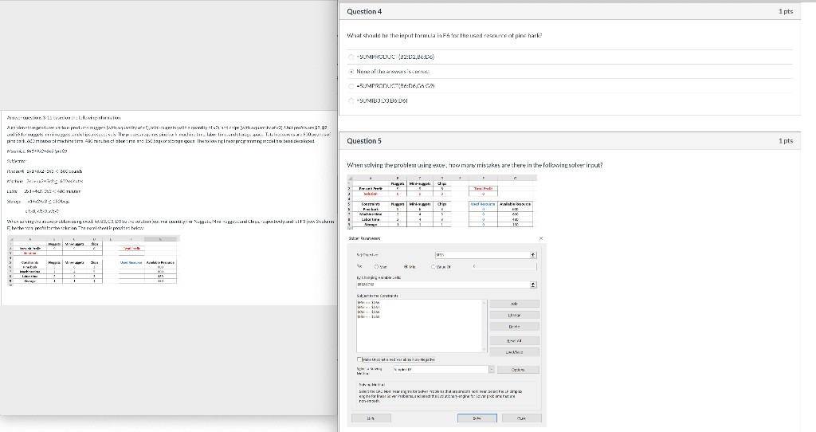Click the '1 pts' label of Question 5
The width and height of the screenshot is (816, 432).
786,140
